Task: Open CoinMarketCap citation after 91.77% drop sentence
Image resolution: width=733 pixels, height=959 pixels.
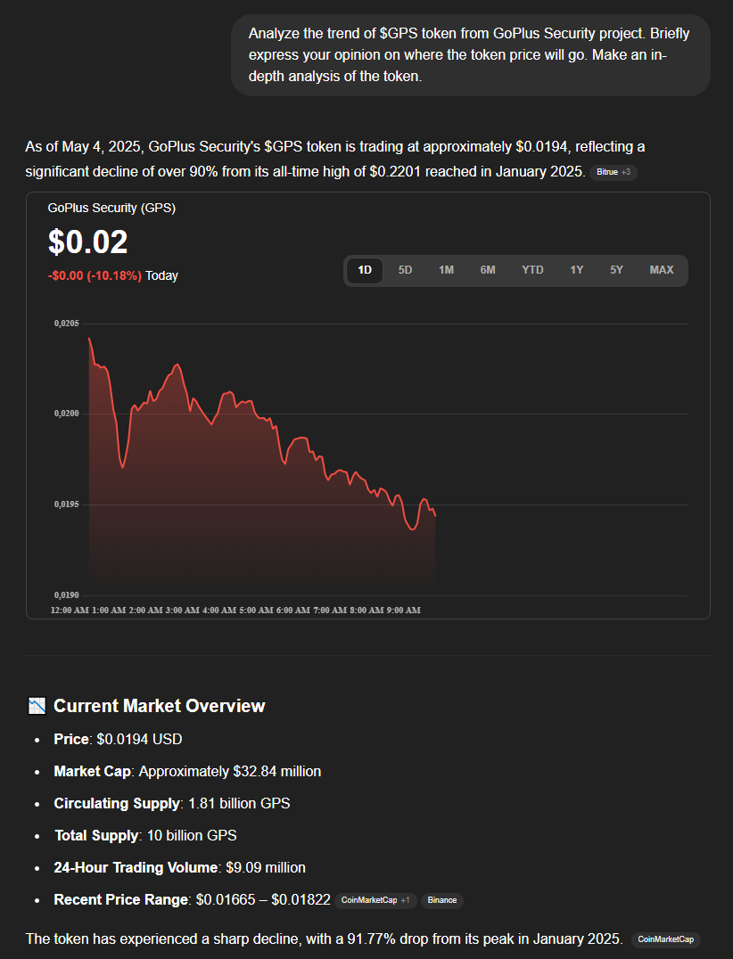Action: coord(666,939)
